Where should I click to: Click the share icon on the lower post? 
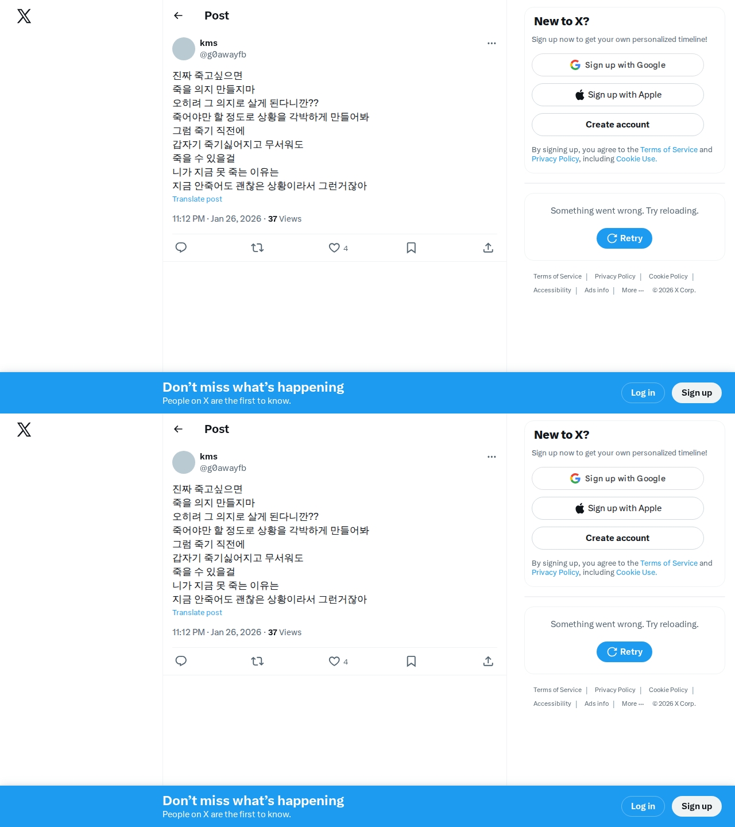(488, 661)
